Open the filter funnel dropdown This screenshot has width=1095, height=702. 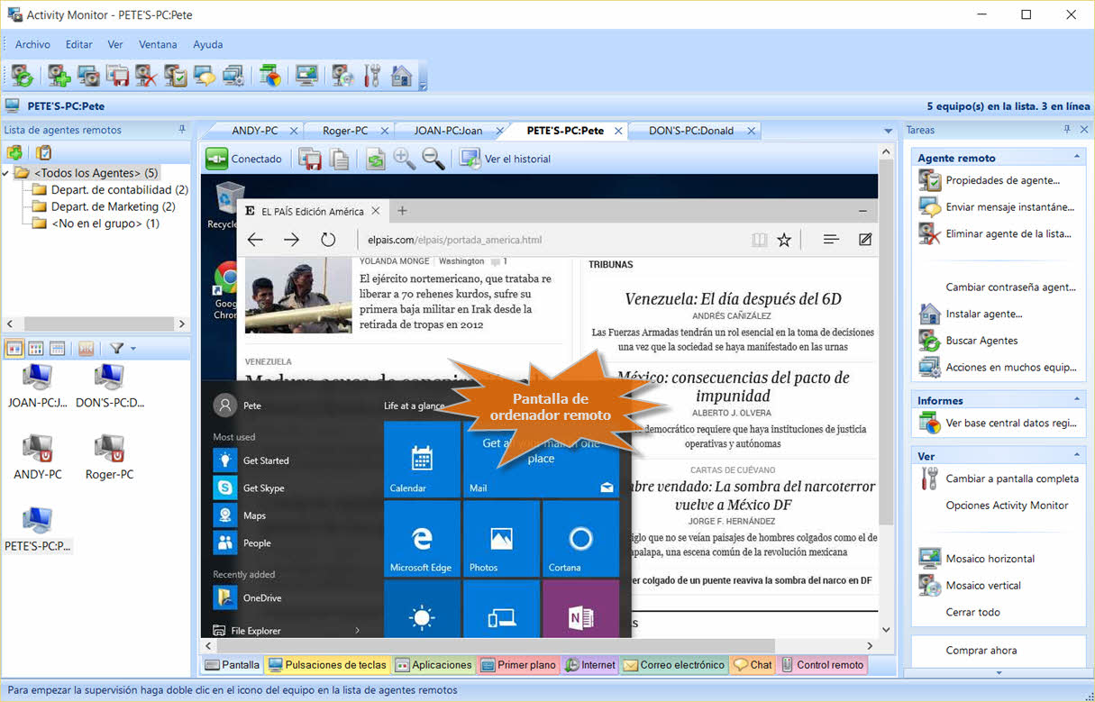point(122,348)
